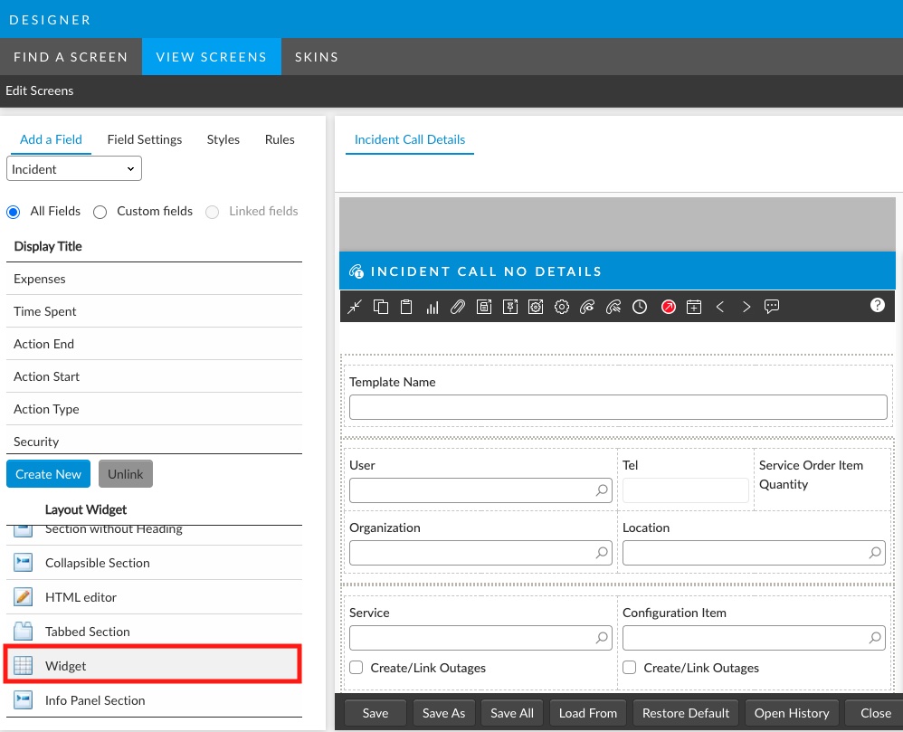Click the Template Name input field
The image size is (903, 732).
coord(618,407)
